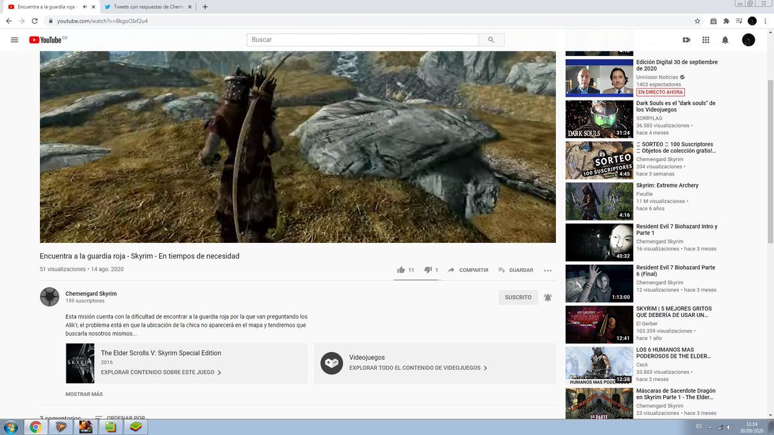Mute the tab via speaker icon
This screenshot has width=774, height=435.
pyautogui.click(x=84, y=6)
